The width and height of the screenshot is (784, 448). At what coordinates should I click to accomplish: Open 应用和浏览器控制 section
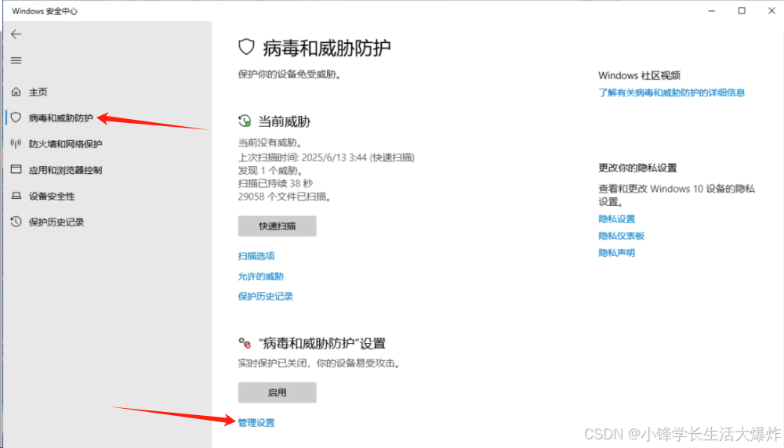pyautogui.click(x=66, y=170)
